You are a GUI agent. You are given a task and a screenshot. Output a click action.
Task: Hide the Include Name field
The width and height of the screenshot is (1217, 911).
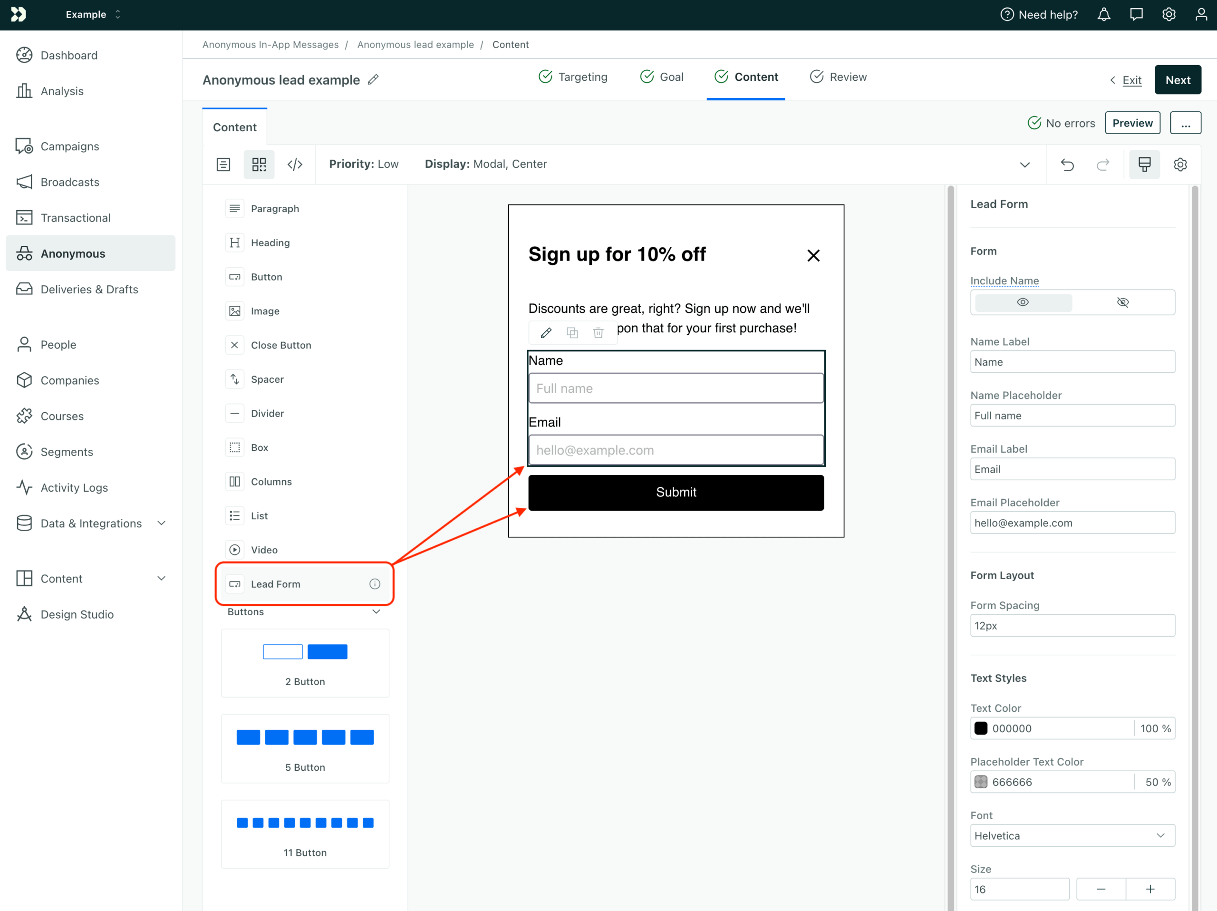(1123, 302)
